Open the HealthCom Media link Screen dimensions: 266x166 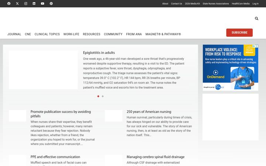(x=241, y=4)
